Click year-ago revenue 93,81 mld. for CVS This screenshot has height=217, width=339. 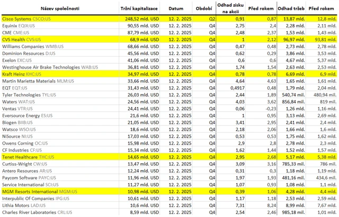(x=326, y=40)
